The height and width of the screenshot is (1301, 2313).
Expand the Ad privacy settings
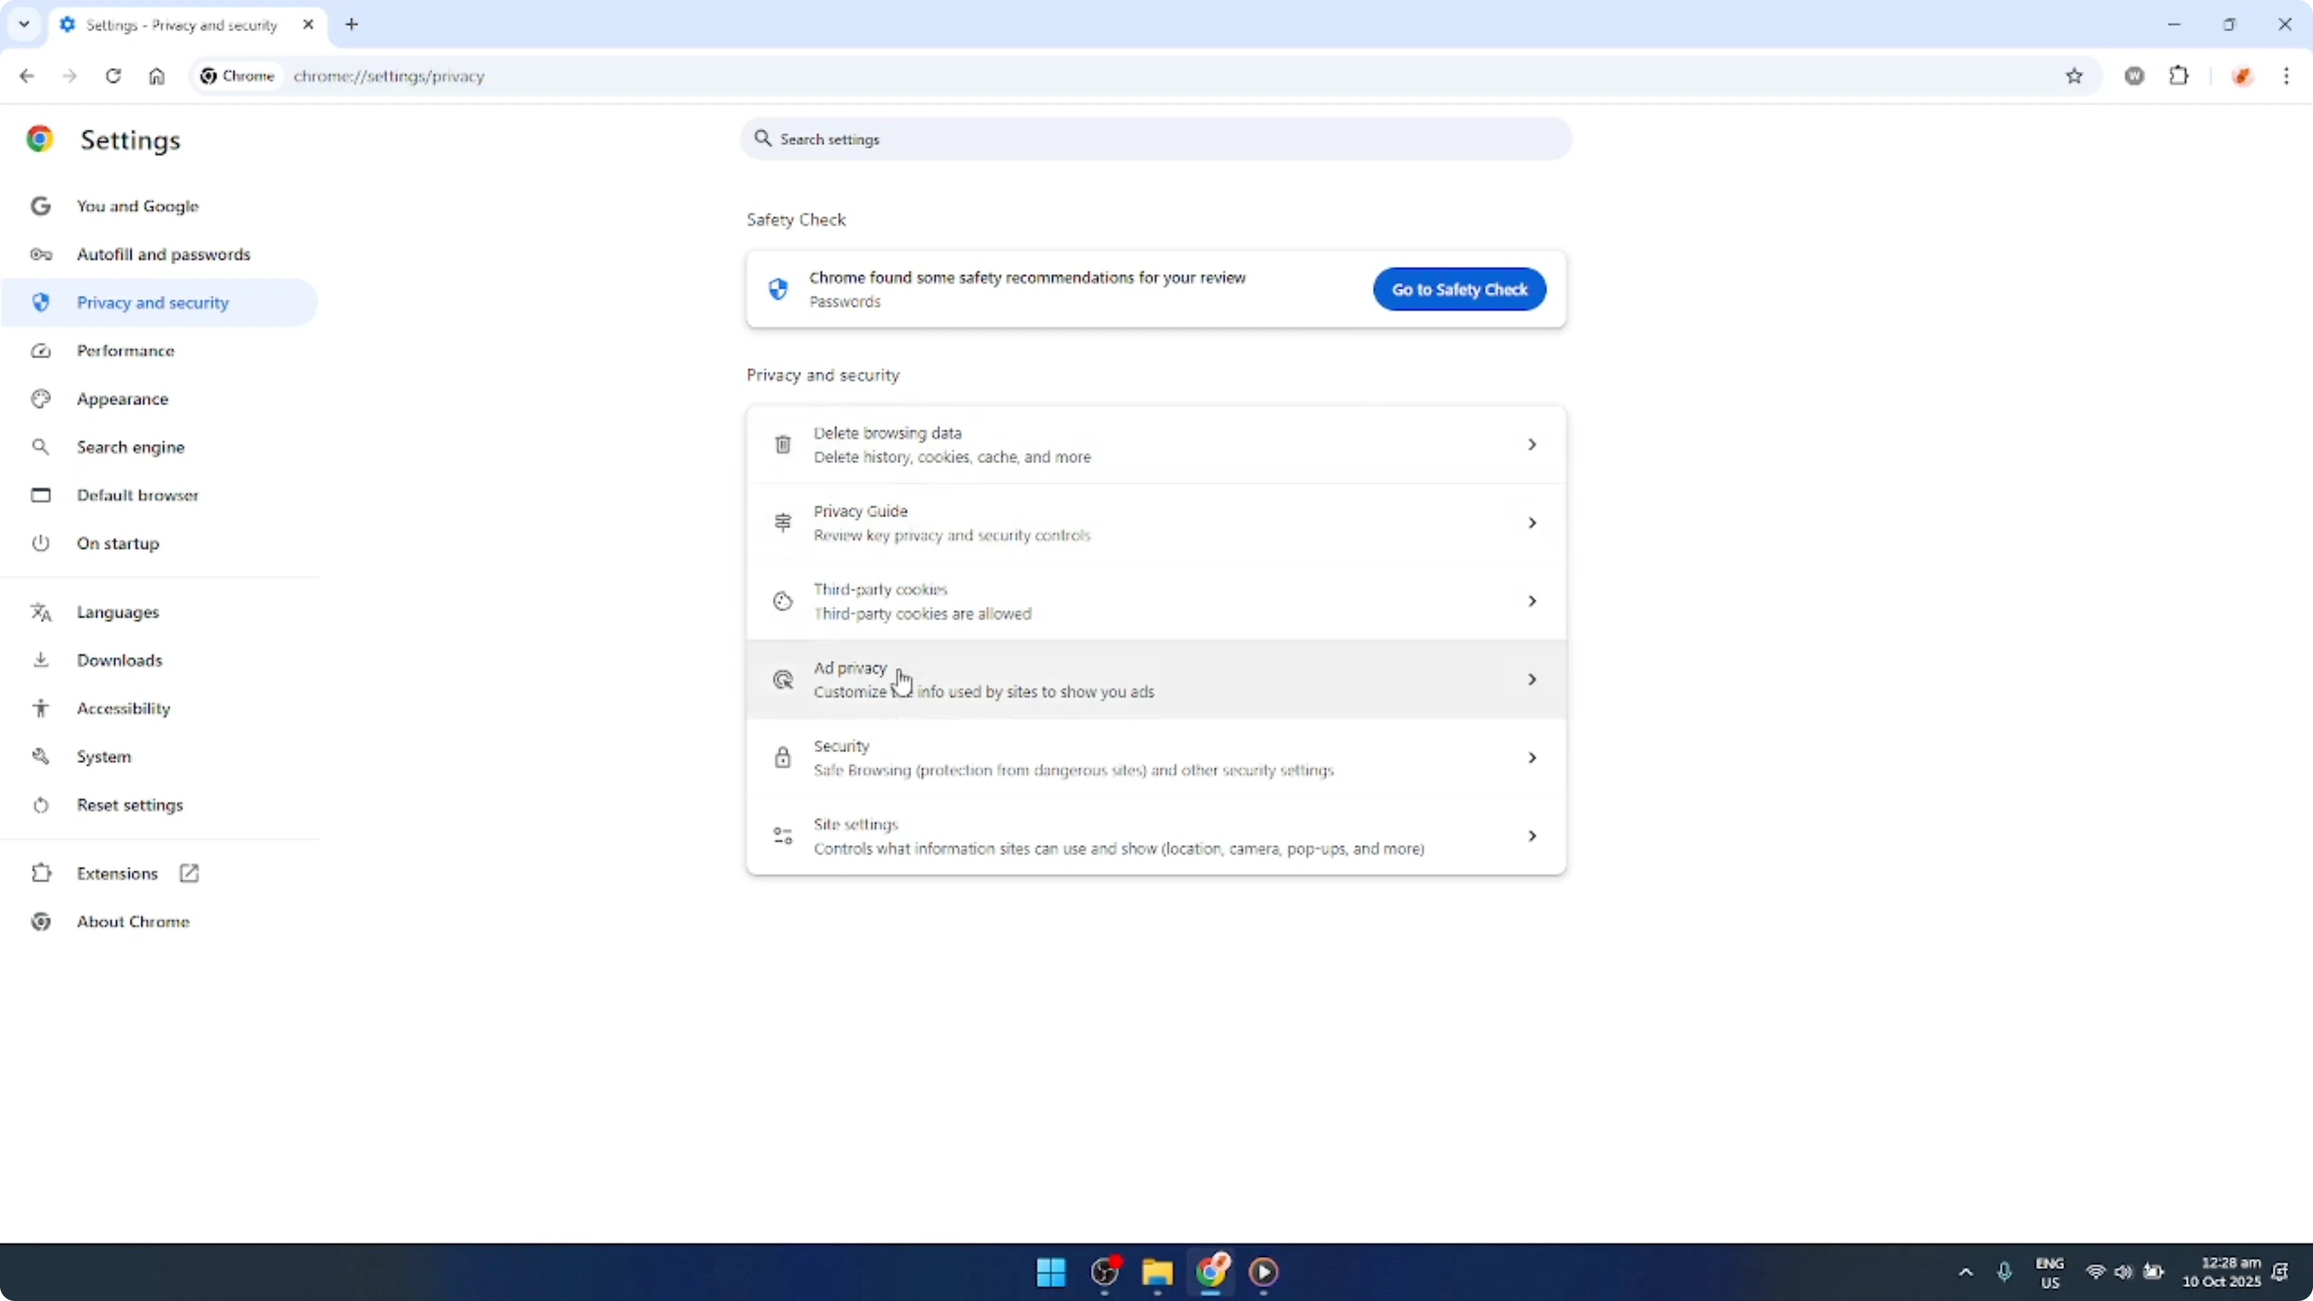pyautogui.click(x=1155, y=679)
